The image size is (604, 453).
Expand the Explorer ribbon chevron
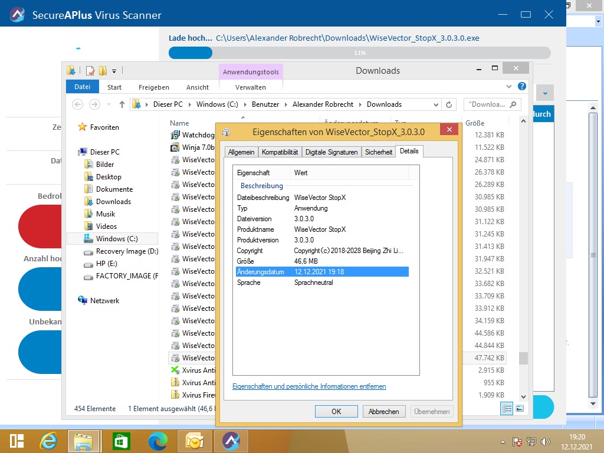pos(509,86)
